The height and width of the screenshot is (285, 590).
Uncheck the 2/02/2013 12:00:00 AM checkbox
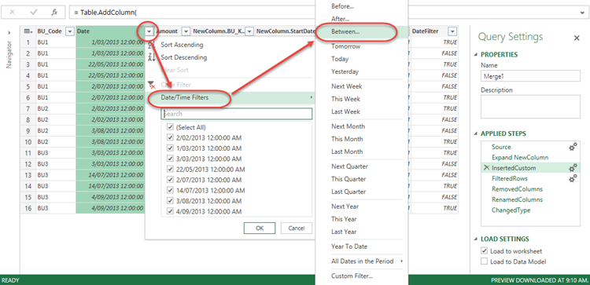click(x=169, y=138)
